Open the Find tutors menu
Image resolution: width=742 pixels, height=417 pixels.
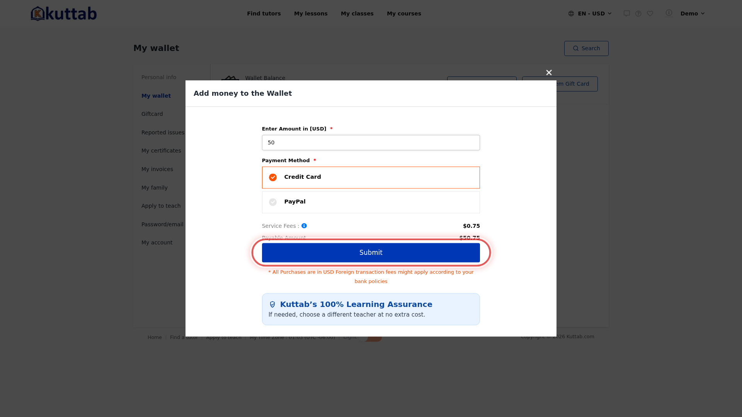(264, 14)
